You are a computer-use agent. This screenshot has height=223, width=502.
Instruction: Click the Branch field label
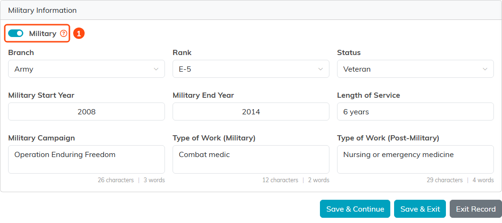[x=21, y=52]
